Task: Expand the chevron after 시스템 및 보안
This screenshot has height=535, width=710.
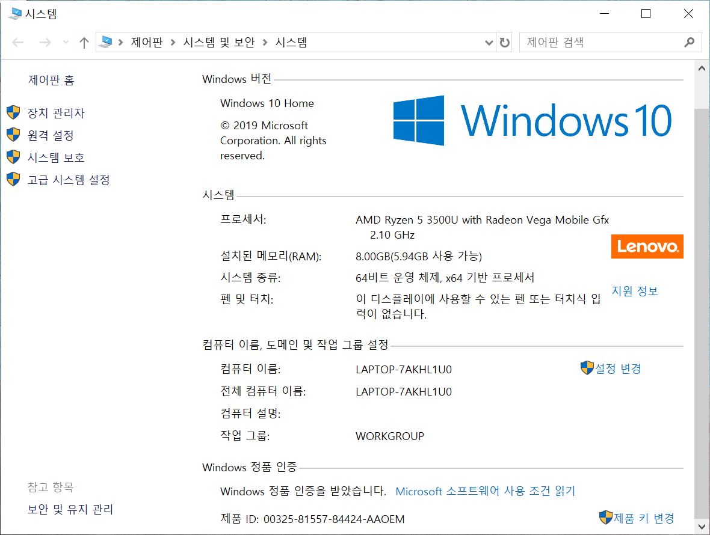Action: coord(265,43)
